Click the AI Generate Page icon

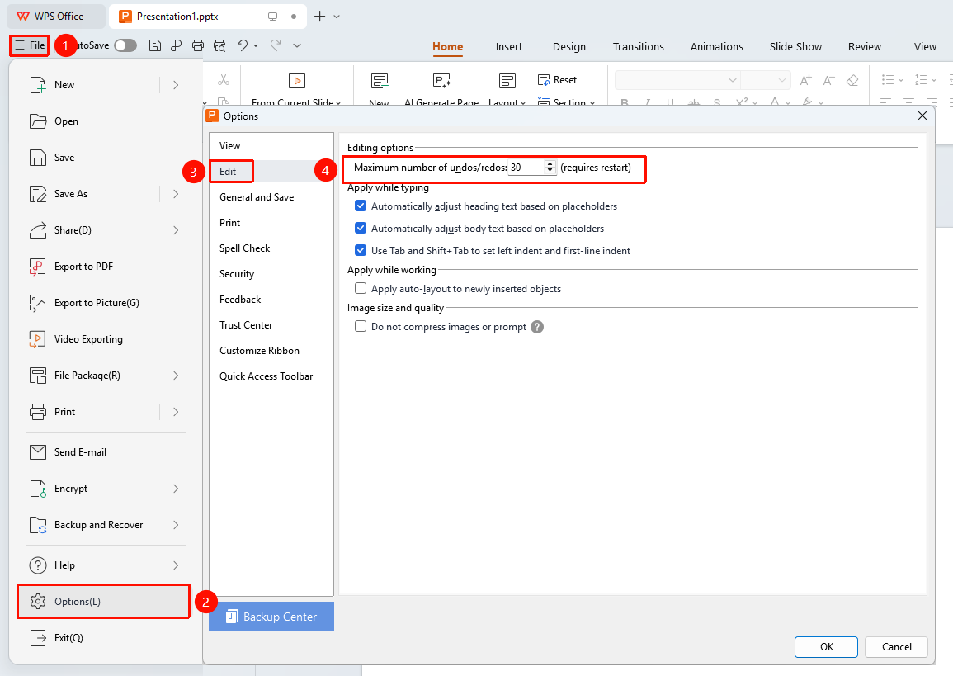click(x=442, y=81)
